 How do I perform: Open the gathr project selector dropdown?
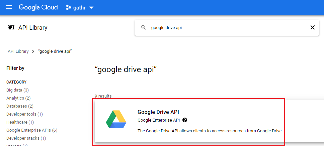pos(80,8)
